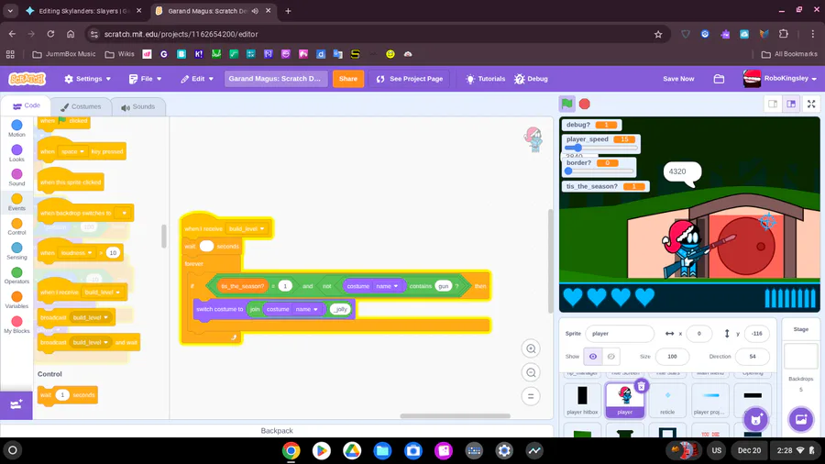Click Save Now

tap(678, 79)
